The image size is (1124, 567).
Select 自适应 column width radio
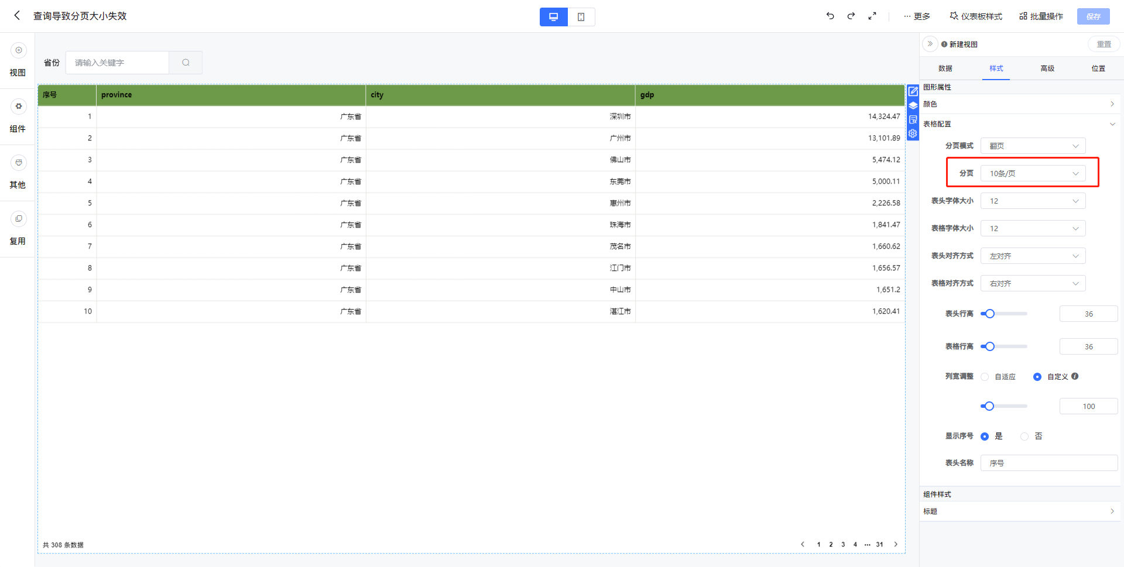(x=985, y=377)
